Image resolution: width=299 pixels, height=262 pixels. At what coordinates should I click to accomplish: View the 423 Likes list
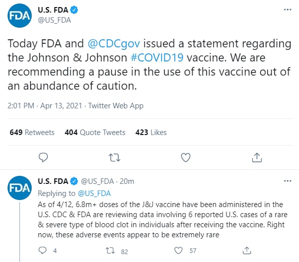(x=151, y=132)
